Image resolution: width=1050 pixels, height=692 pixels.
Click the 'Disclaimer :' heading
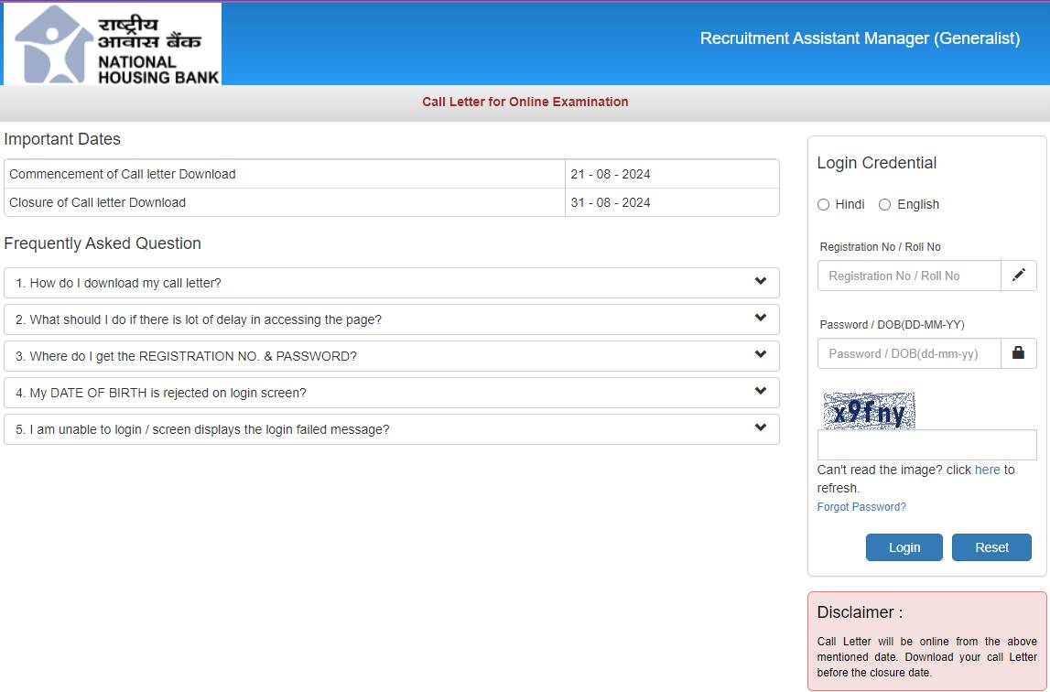tap(860, 612)
